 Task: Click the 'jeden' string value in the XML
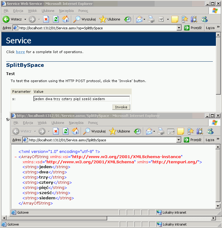point(45,167)
